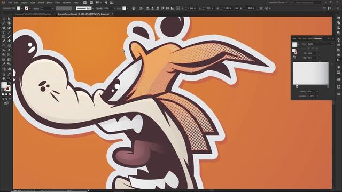Open the stroke color dropdown in control bar
342x192 pixels.
[30, 9]
